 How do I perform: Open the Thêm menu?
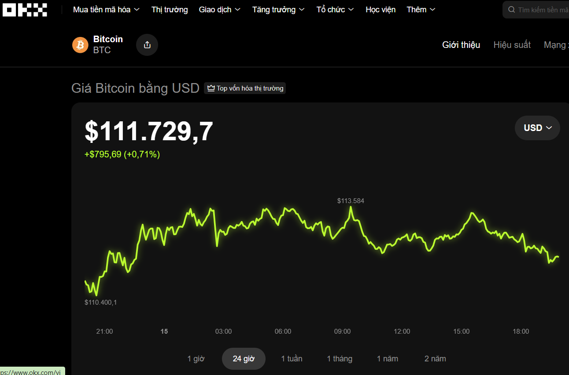point(421,10)
